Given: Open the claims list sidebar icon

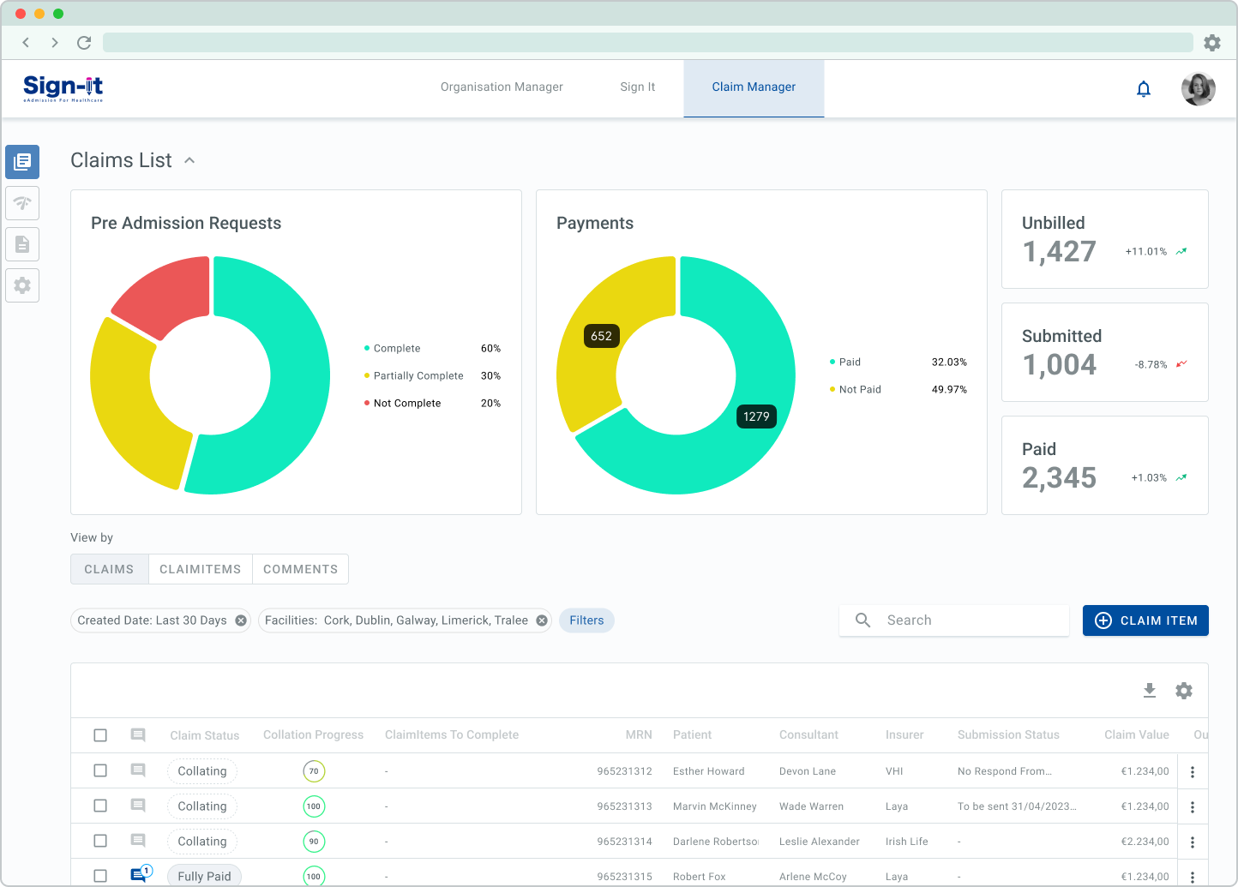Looking at the screenshot, I should [x=22, y=162].
